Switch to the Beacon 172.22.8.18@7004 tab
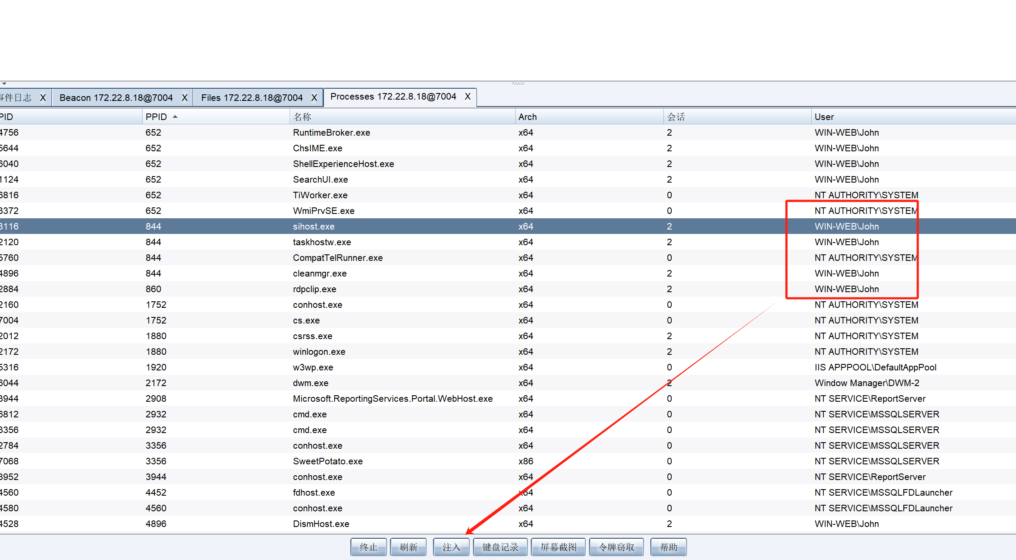1016x560 pixels. pos(116,98)
